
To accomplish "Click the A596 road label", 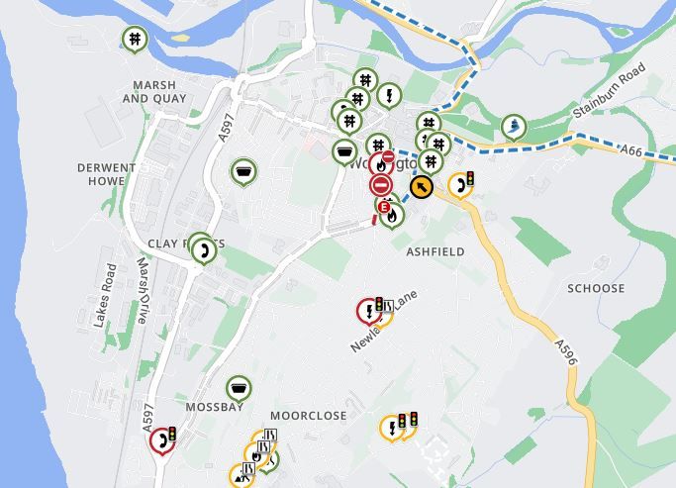I will tap(565, 352).
